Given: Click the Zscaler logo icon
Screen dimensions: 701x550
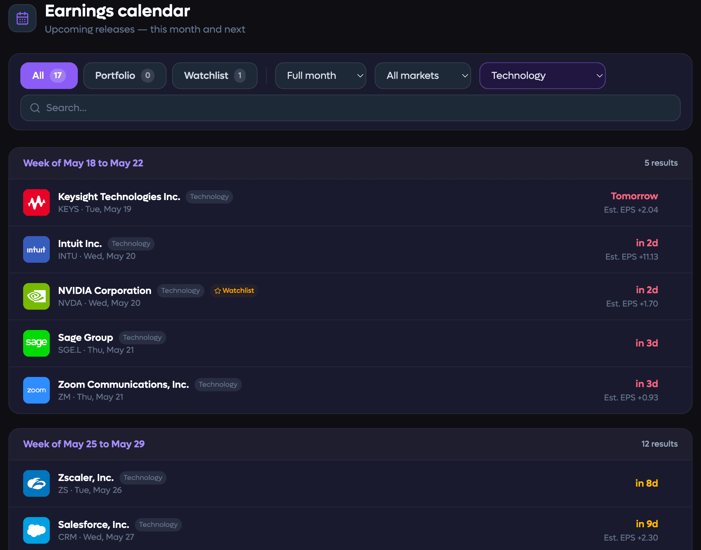Looking at the screenshot, I should (x=36, y=483).
